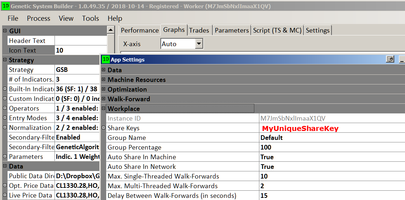Click the App Settings dock/restore icon
Image resolution: width=405 pixels, height=200 pixels.
390,59
